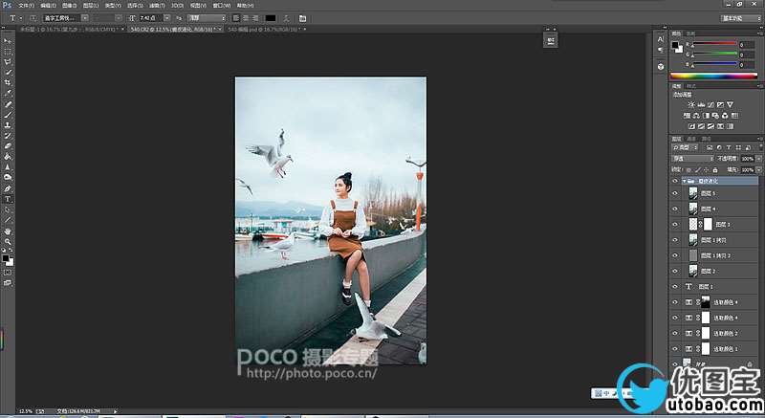Add a Levels adjustment

[701, 104]
